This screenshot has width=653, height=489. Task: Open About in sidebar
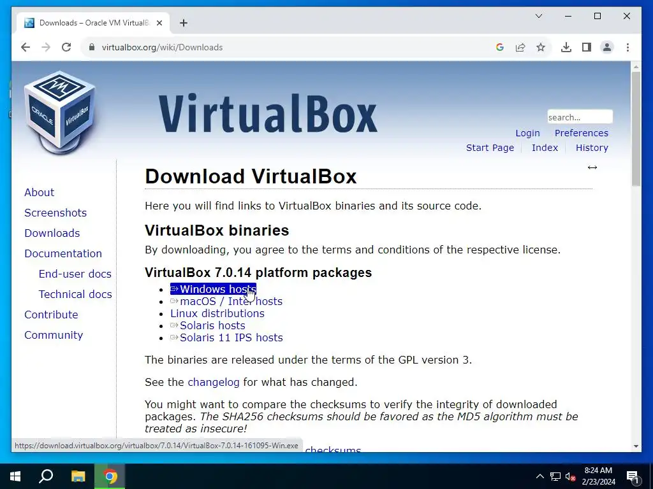(39, 192)
